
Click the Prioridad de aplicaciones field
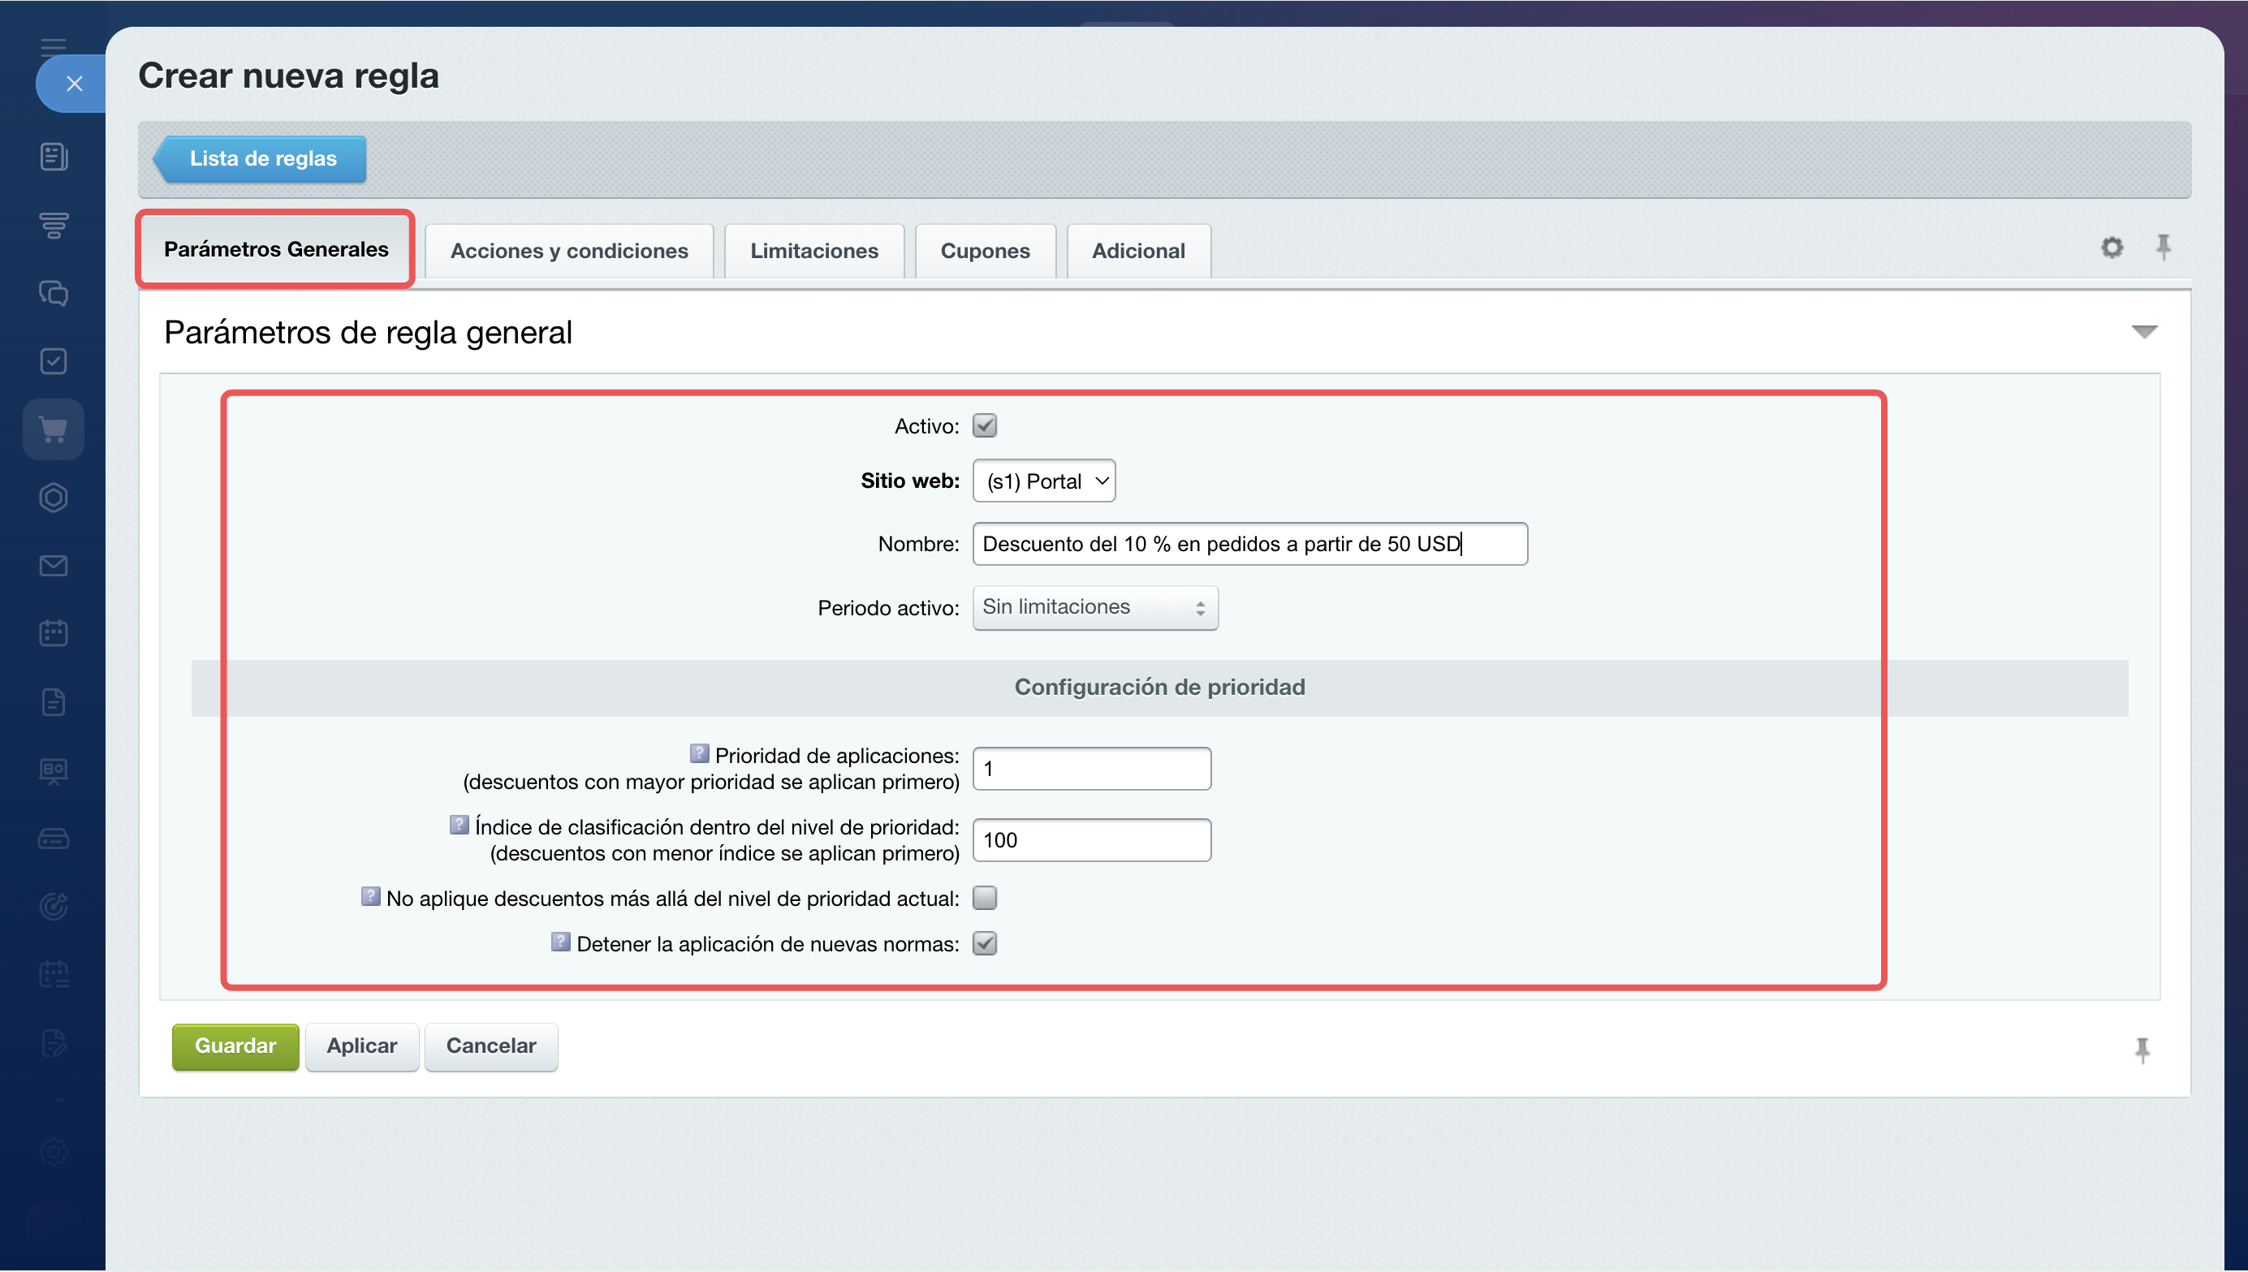coord(1091,769)
